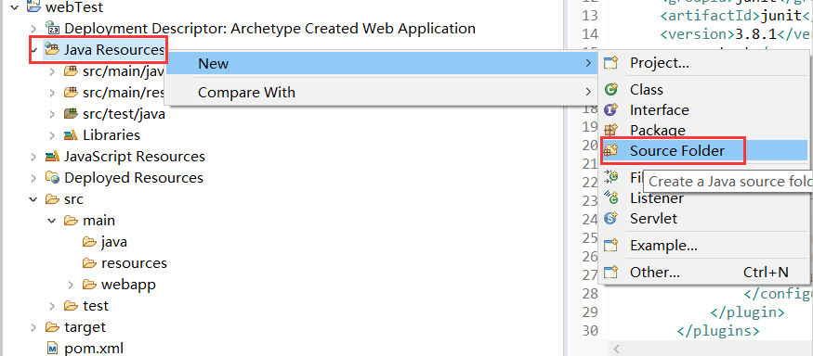Select Deployment Descriptor: Archetype Created Web Application
Image resolution: width=813 pixels, height=356 pixels.
[269, 28]
